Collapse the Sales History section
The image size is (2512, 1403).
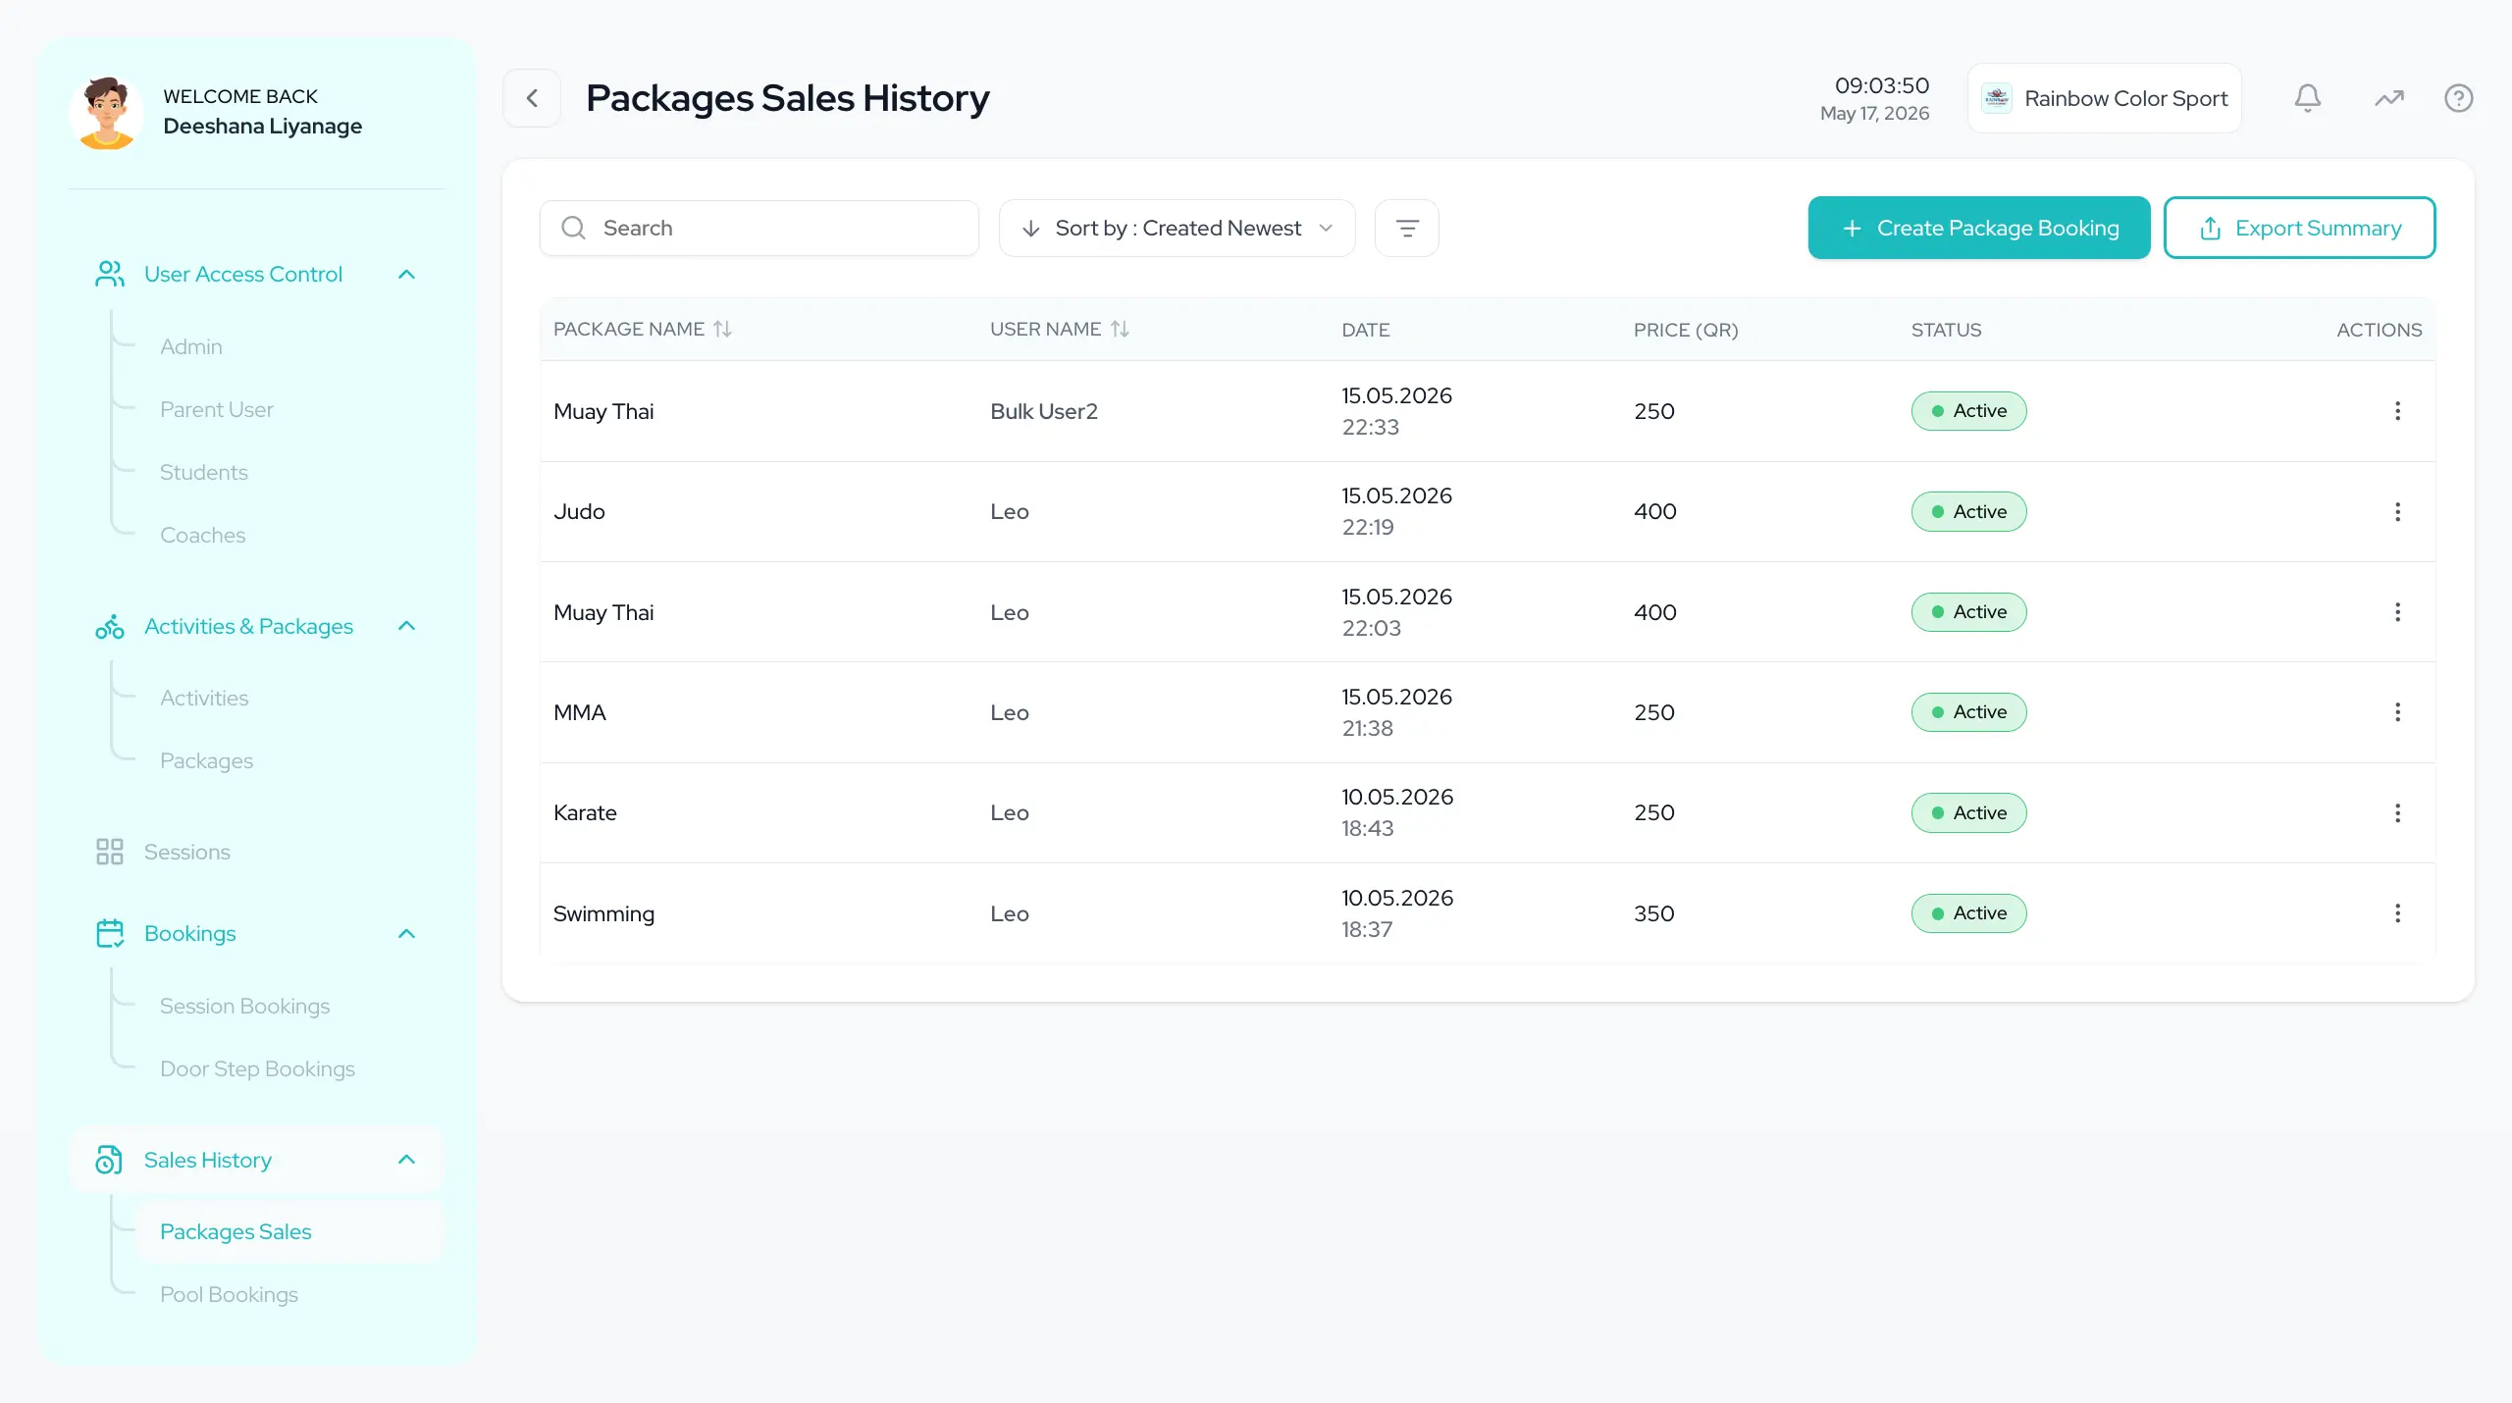pyautogui.click(x=406, y=1160)
